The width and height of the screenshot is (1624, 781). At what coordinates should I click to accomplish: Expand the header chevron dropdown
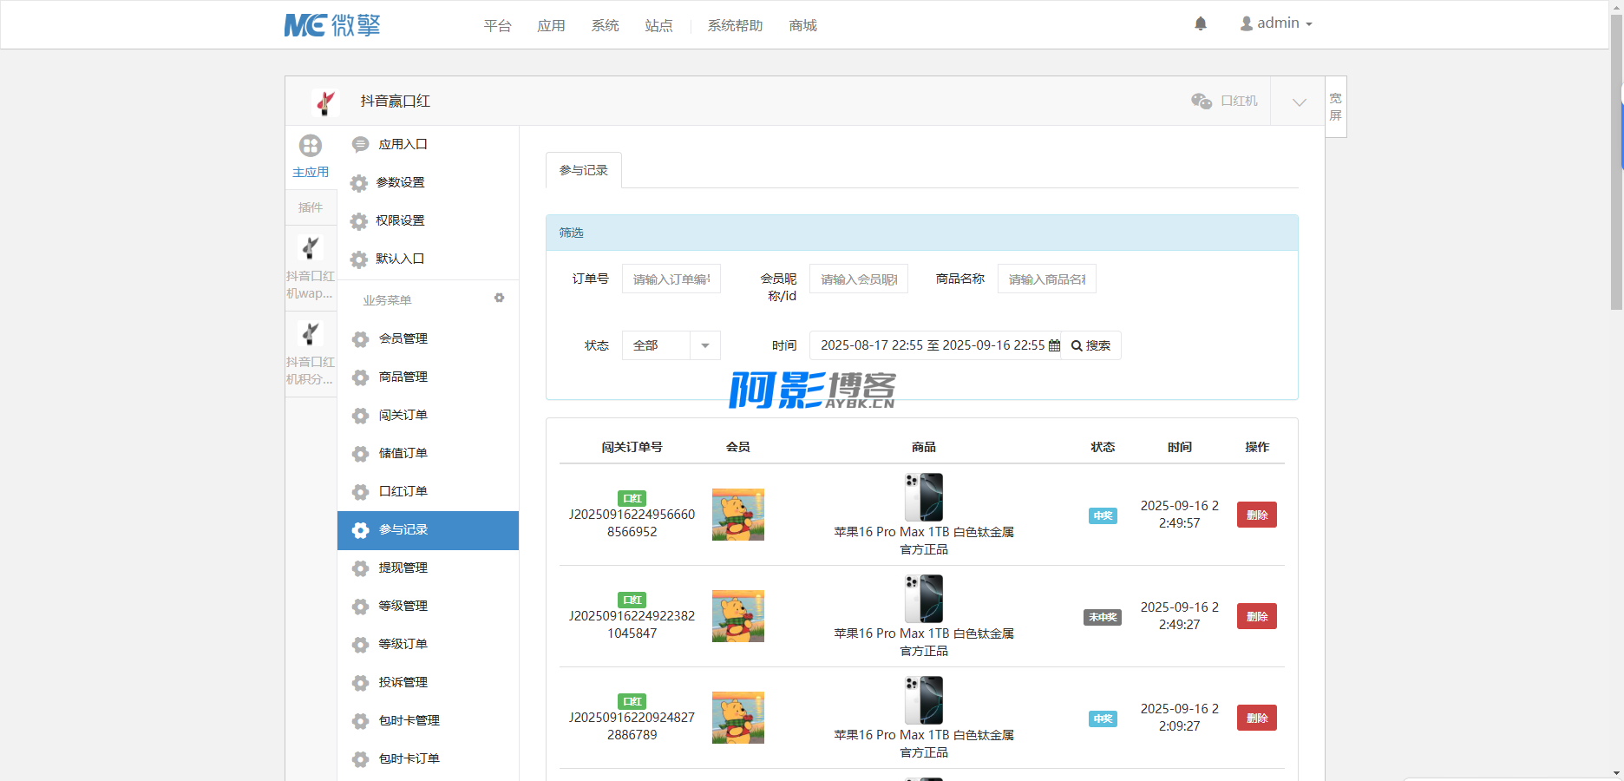[1299, 102]
